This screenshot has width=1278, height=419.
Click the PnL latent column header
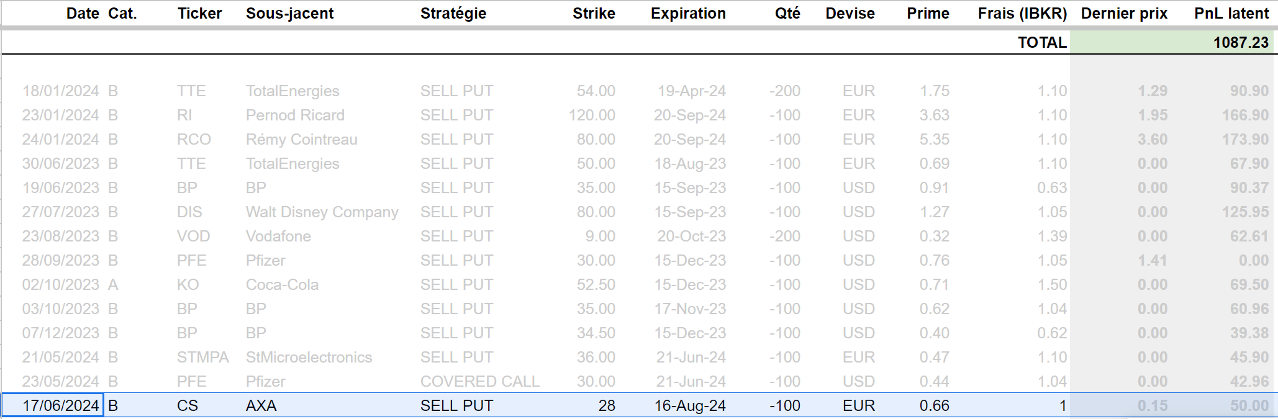[1231, 13]
